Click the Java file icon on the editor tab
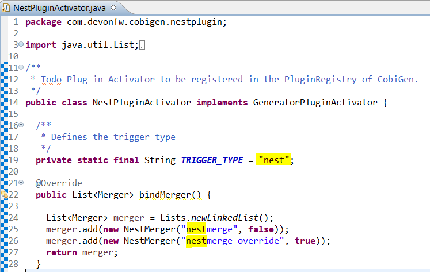This screenshot has height=272, width=430. pyautogui.click(x=7, y=7)
